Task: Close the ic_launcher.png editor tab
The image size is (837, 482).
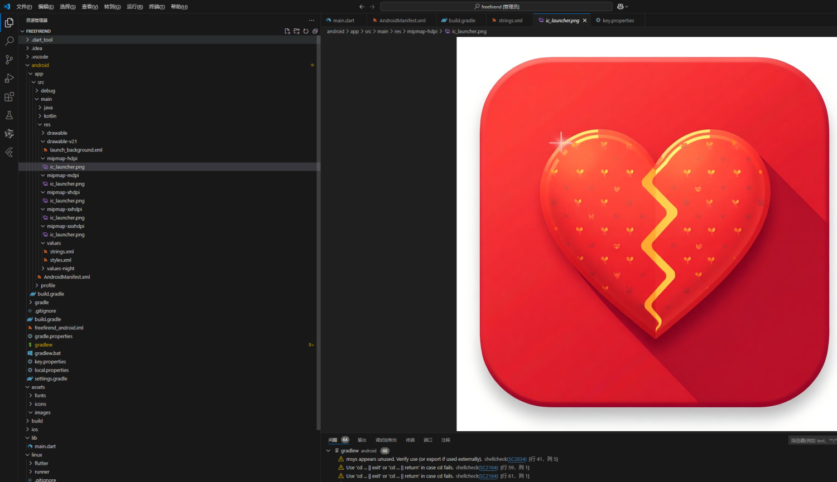Action: tap(585, 21)
